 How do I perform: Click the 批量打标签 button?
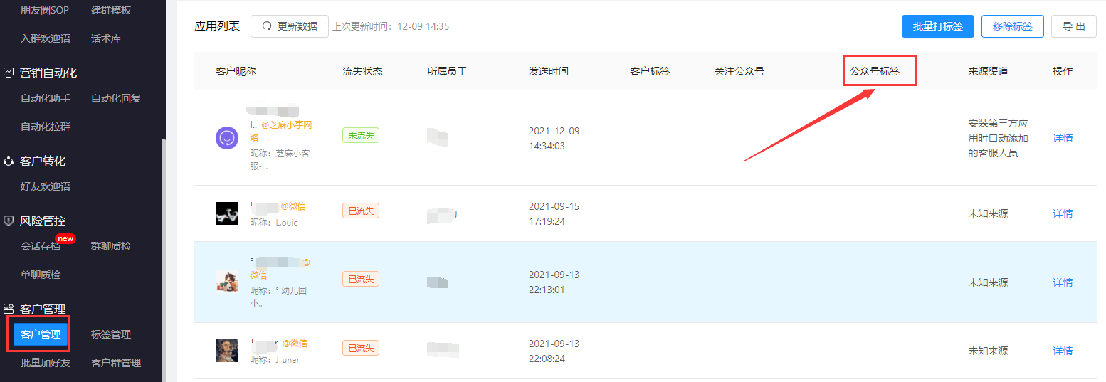click(x=938, y=26)
